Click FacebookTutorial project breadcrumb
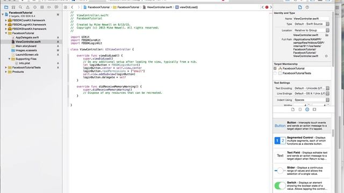344x193 pixels. coord(97,7)
